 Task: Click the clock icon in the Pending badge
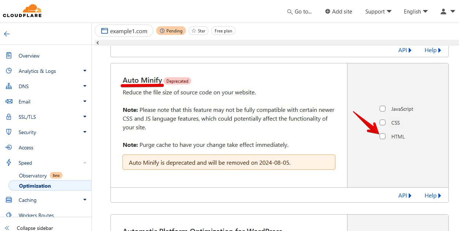coord(162,31)
